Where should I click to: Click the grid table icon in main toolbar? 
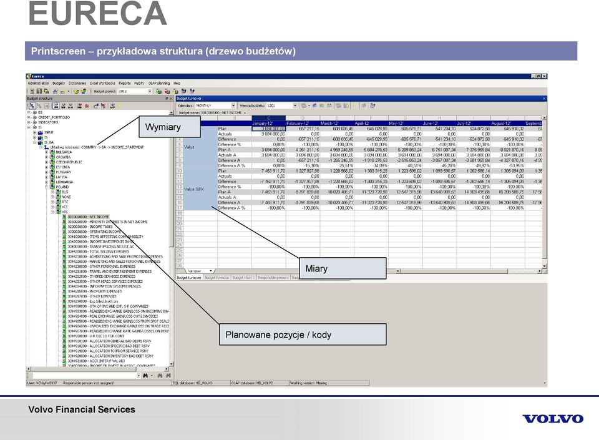point(39,91)
